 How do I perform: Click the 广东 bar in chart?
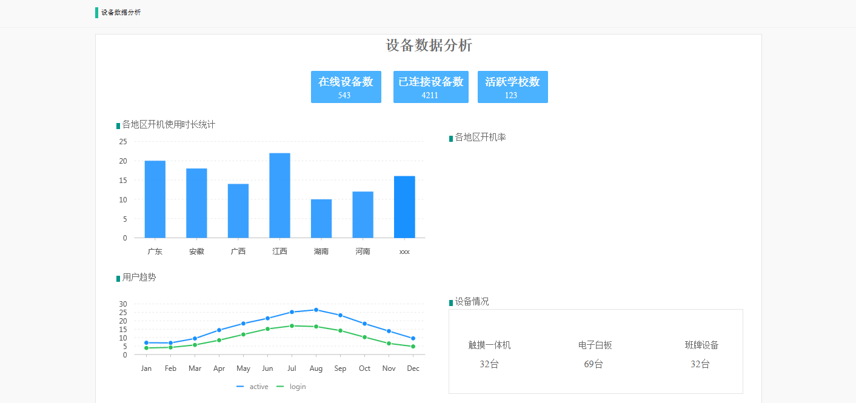pyautogui.click(x=155, y=199)
